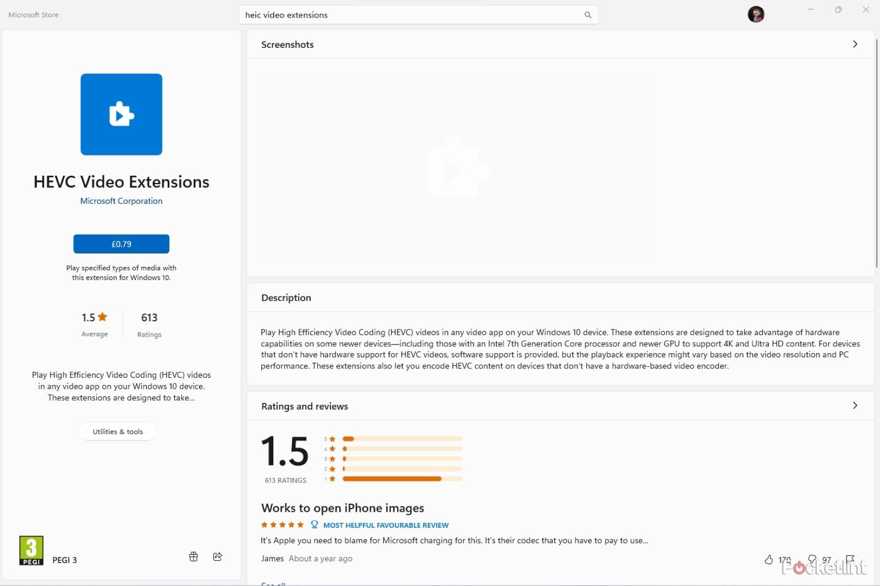Click MOST HELPFUL FAVOURABLE REVIEW label

click(x=386, y=525)
